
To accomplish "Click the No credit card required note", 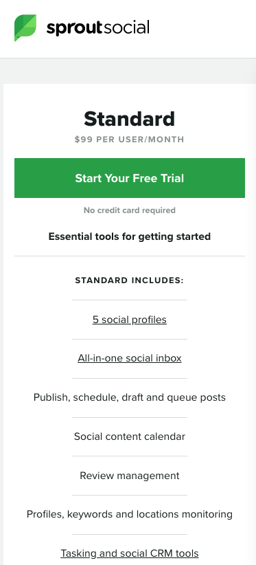I will click(x=130, y=210).
